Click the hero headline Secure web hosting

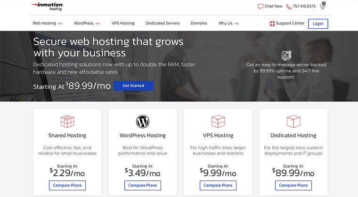(x=108, y=47)
